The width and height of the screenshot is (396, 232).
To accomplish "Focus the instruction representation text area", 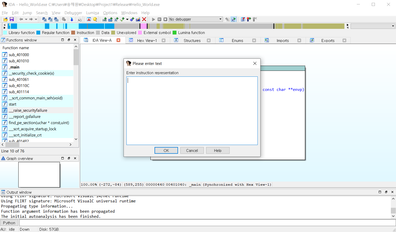I will pos(192,111).
